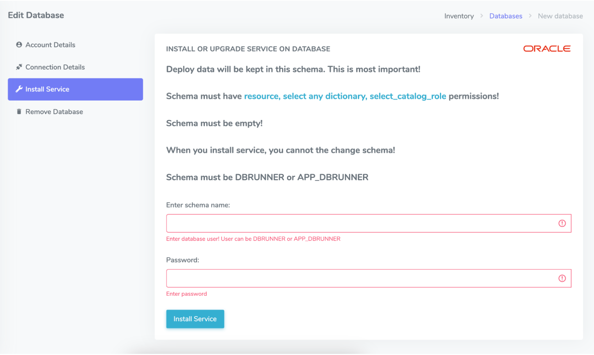Click the Oracle logo

[x=547, y=49]
